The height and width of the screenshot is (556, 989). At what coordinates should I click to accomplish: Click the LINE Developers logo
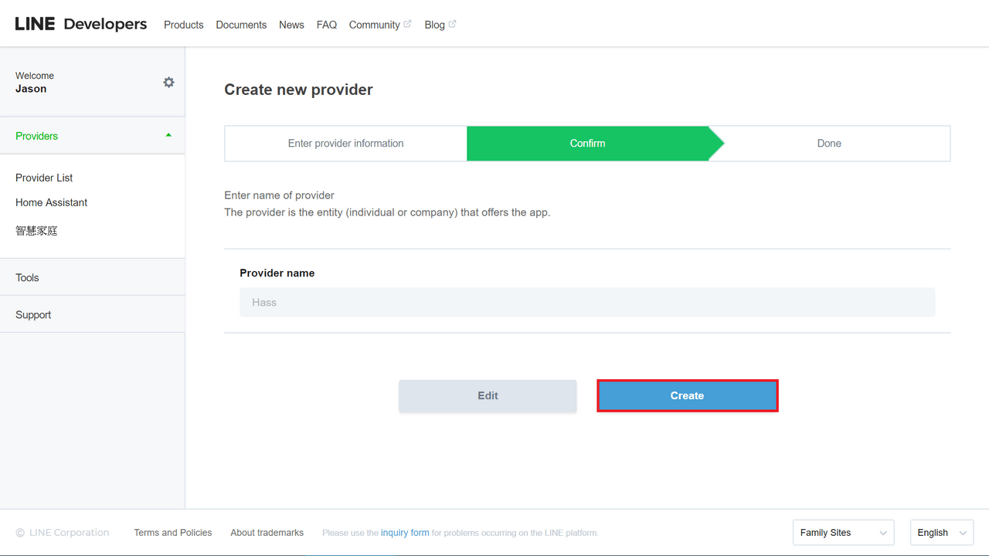[x=81, y=24]
